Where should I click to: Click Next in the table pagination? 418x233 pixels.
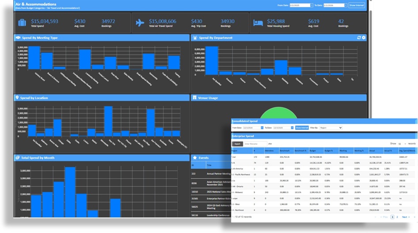[x=405, y=217]
